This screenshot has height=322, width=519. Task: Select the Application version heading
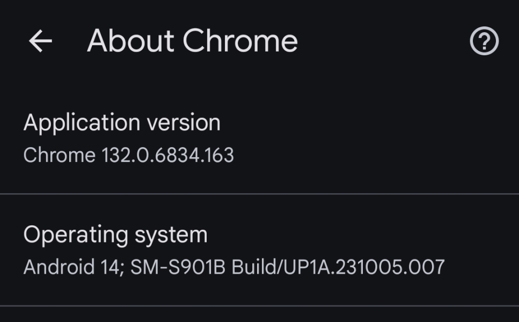tap(122, 123)
